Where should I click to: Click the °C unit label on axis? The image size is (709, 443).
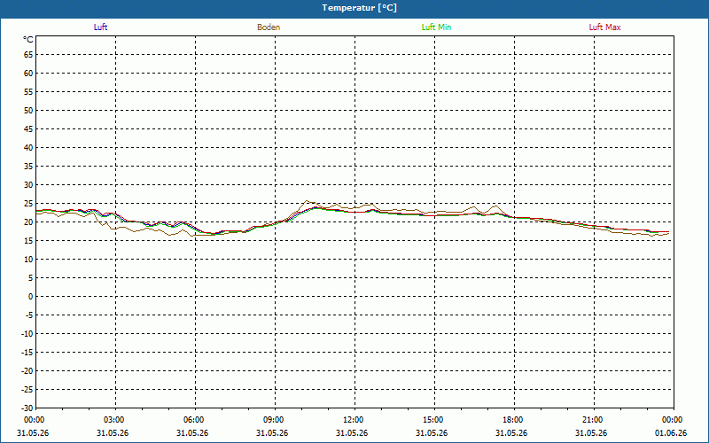coord(28,40)
